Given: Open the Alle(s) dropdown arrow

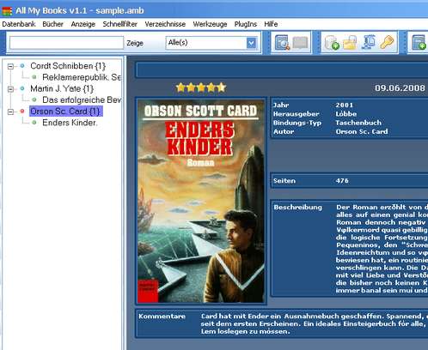Looking at the screenshot, I should (251, 43).
